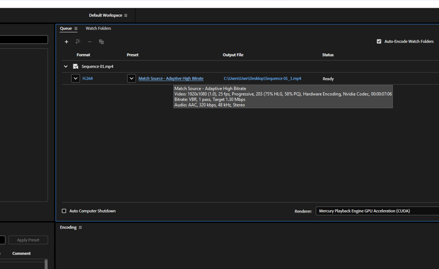Click the Comment column header
The width and height of the screenshot is (439, 269).
point(21,253)
